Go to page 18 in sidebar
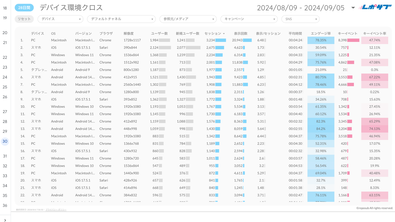This screenshot has width=395, height=222. point(5,8)
